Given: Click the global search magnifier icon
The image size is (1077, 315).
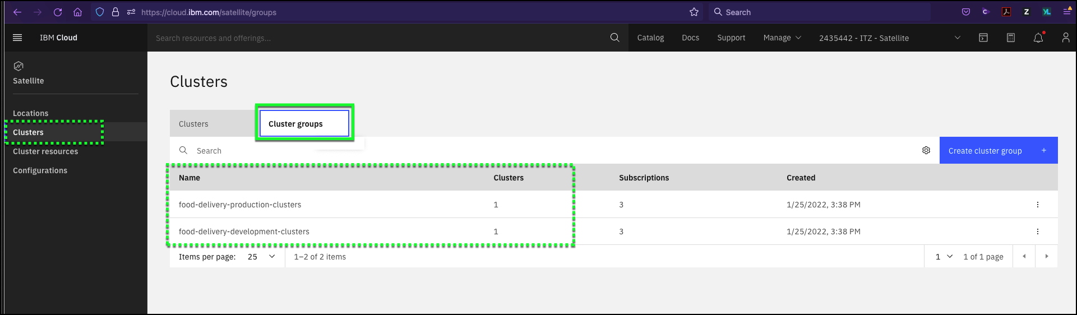Looking at the screenshot, I should (x=615, y=38).
